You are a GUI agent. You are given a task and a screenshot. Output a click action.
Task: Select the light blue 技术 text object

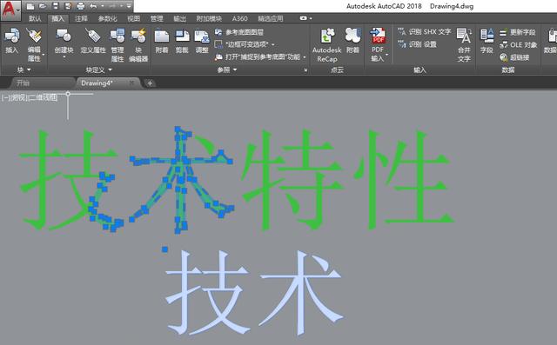pyautogui.click(x=254, y=293)
